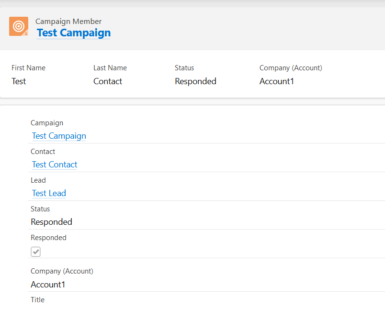Click the First Name header label
Viewport: 385px width, 319px height.
pos(28,68)
